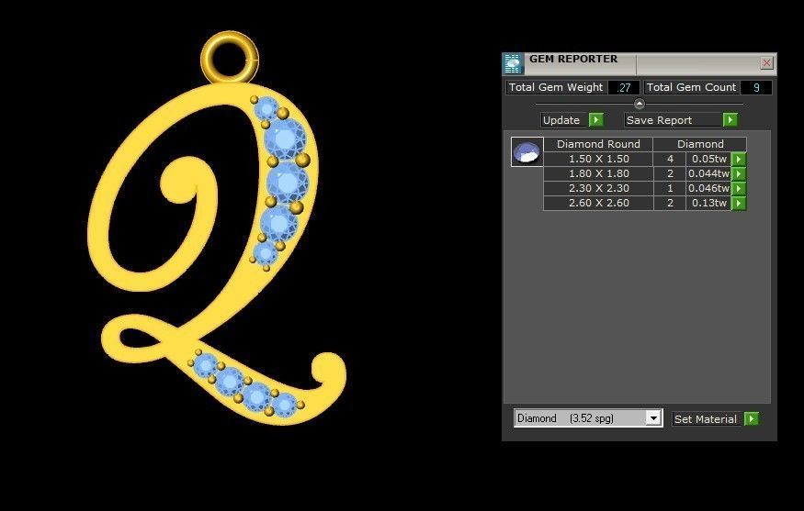Select the Total Gem Count value field
This screenshot has height=511, width=804.
pyautogui.click(x=756, y=87)
